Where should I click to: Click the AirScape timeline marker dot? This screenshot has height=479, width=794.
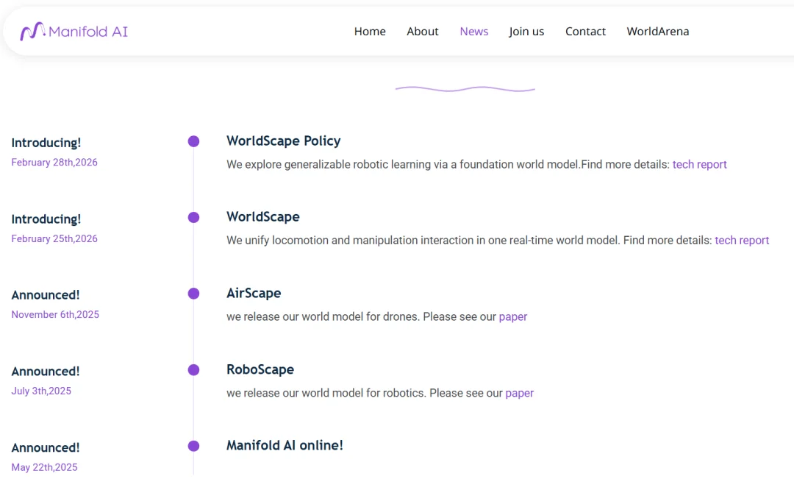coord(193,293)
